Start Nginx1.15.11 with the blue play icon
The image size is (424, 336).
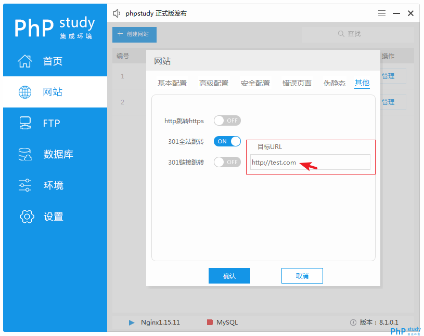[x=132, y=322]
